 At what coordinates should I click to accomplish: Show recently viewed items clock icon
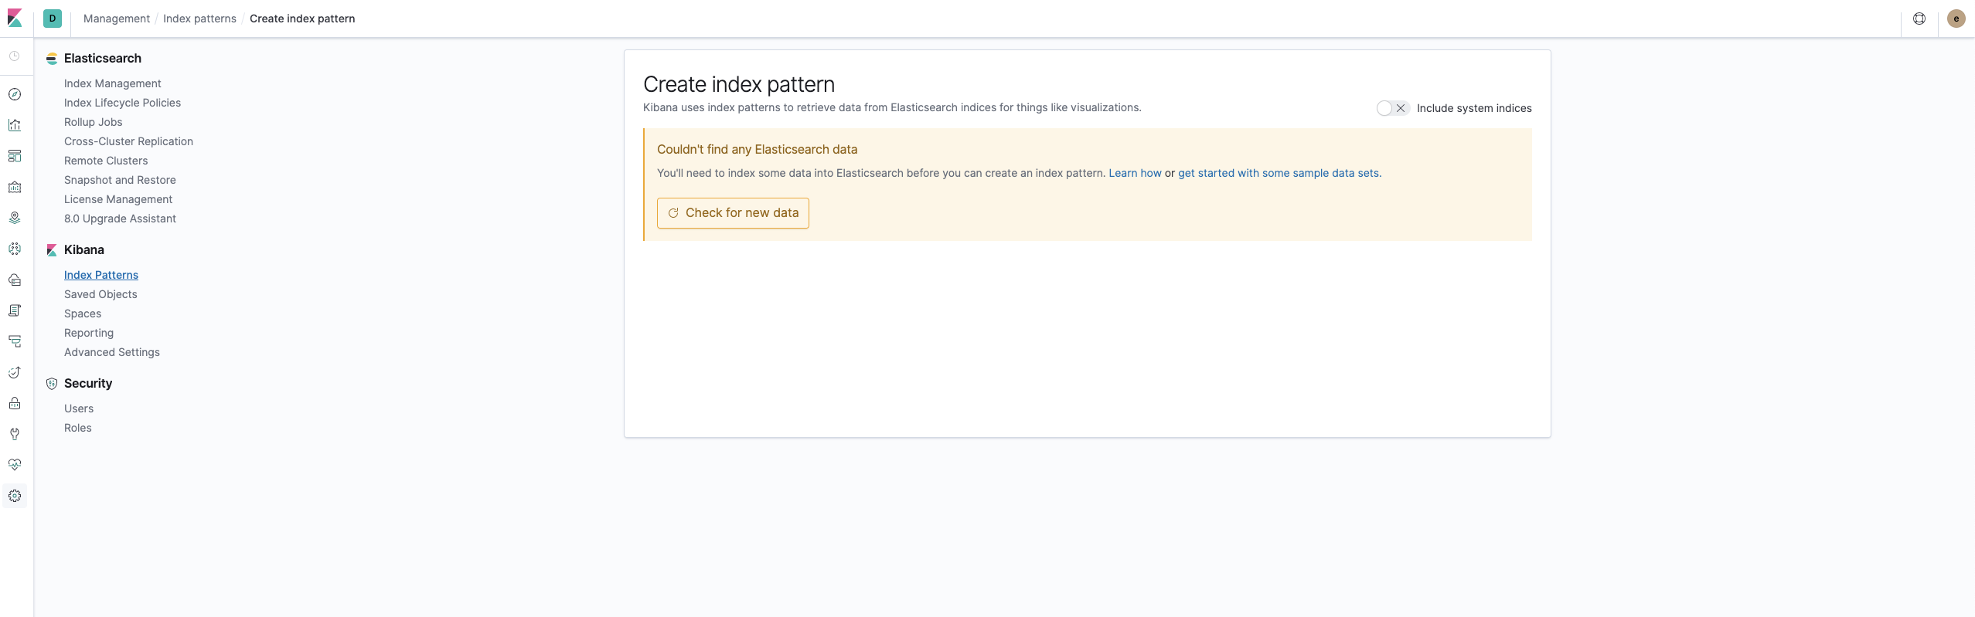click(x=15, y=56)
